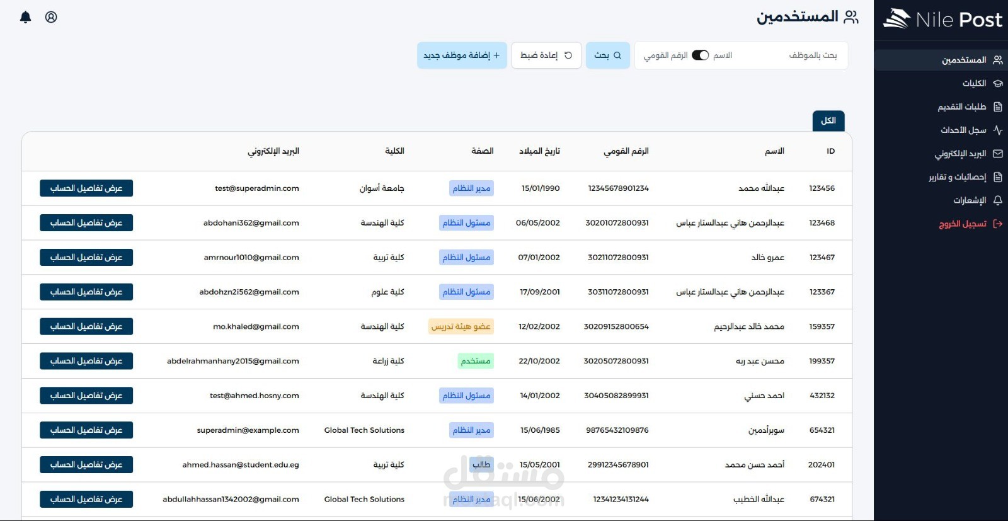
Task: Click the envelope icon beside البريد الإلكتروني in sidebar
Action: click(998, 153)
